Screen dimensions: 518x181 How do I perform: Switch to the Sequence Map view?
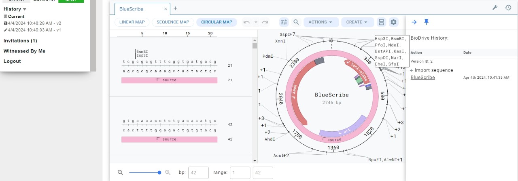pyautogui.click(x=173, y=22)
